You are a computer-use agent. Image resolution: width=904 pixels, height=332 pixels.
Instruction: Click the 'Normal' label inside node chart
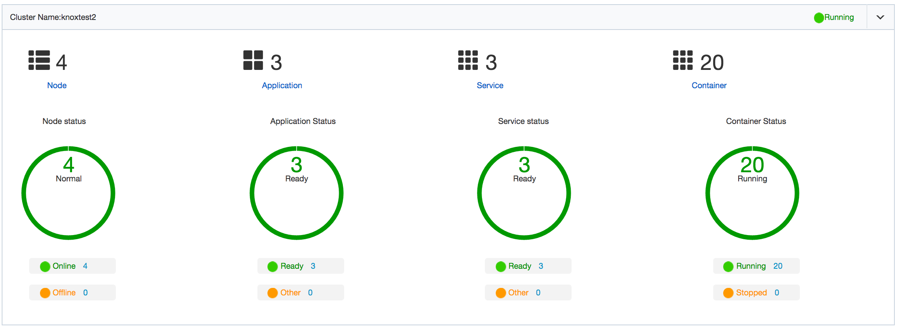[x=69, y=178]
